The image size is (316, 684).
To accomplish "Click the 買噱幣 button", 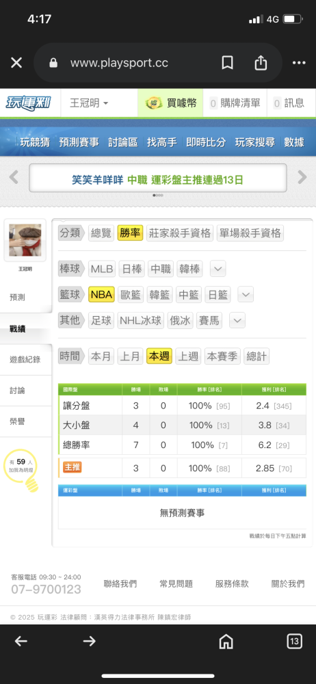I will (171, 103).
